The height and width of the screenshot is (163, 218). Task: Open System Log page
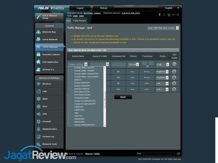pos(49,136)
